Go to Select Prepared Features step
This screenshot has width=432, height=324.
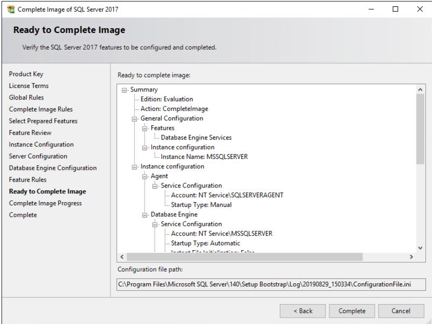pos(43,121)
